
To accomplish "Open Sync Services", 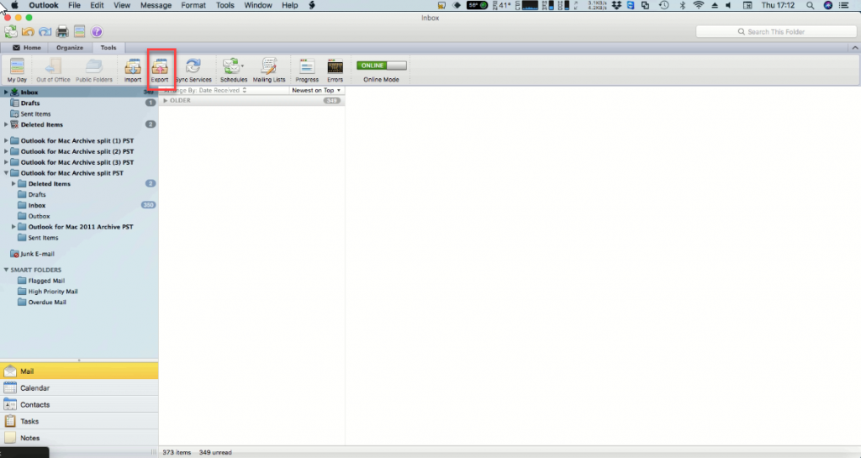I will 193,71.
